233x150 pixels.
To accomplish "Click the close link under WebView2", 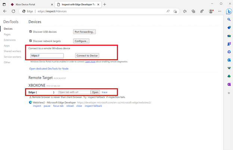I will [x=79, y=106].
